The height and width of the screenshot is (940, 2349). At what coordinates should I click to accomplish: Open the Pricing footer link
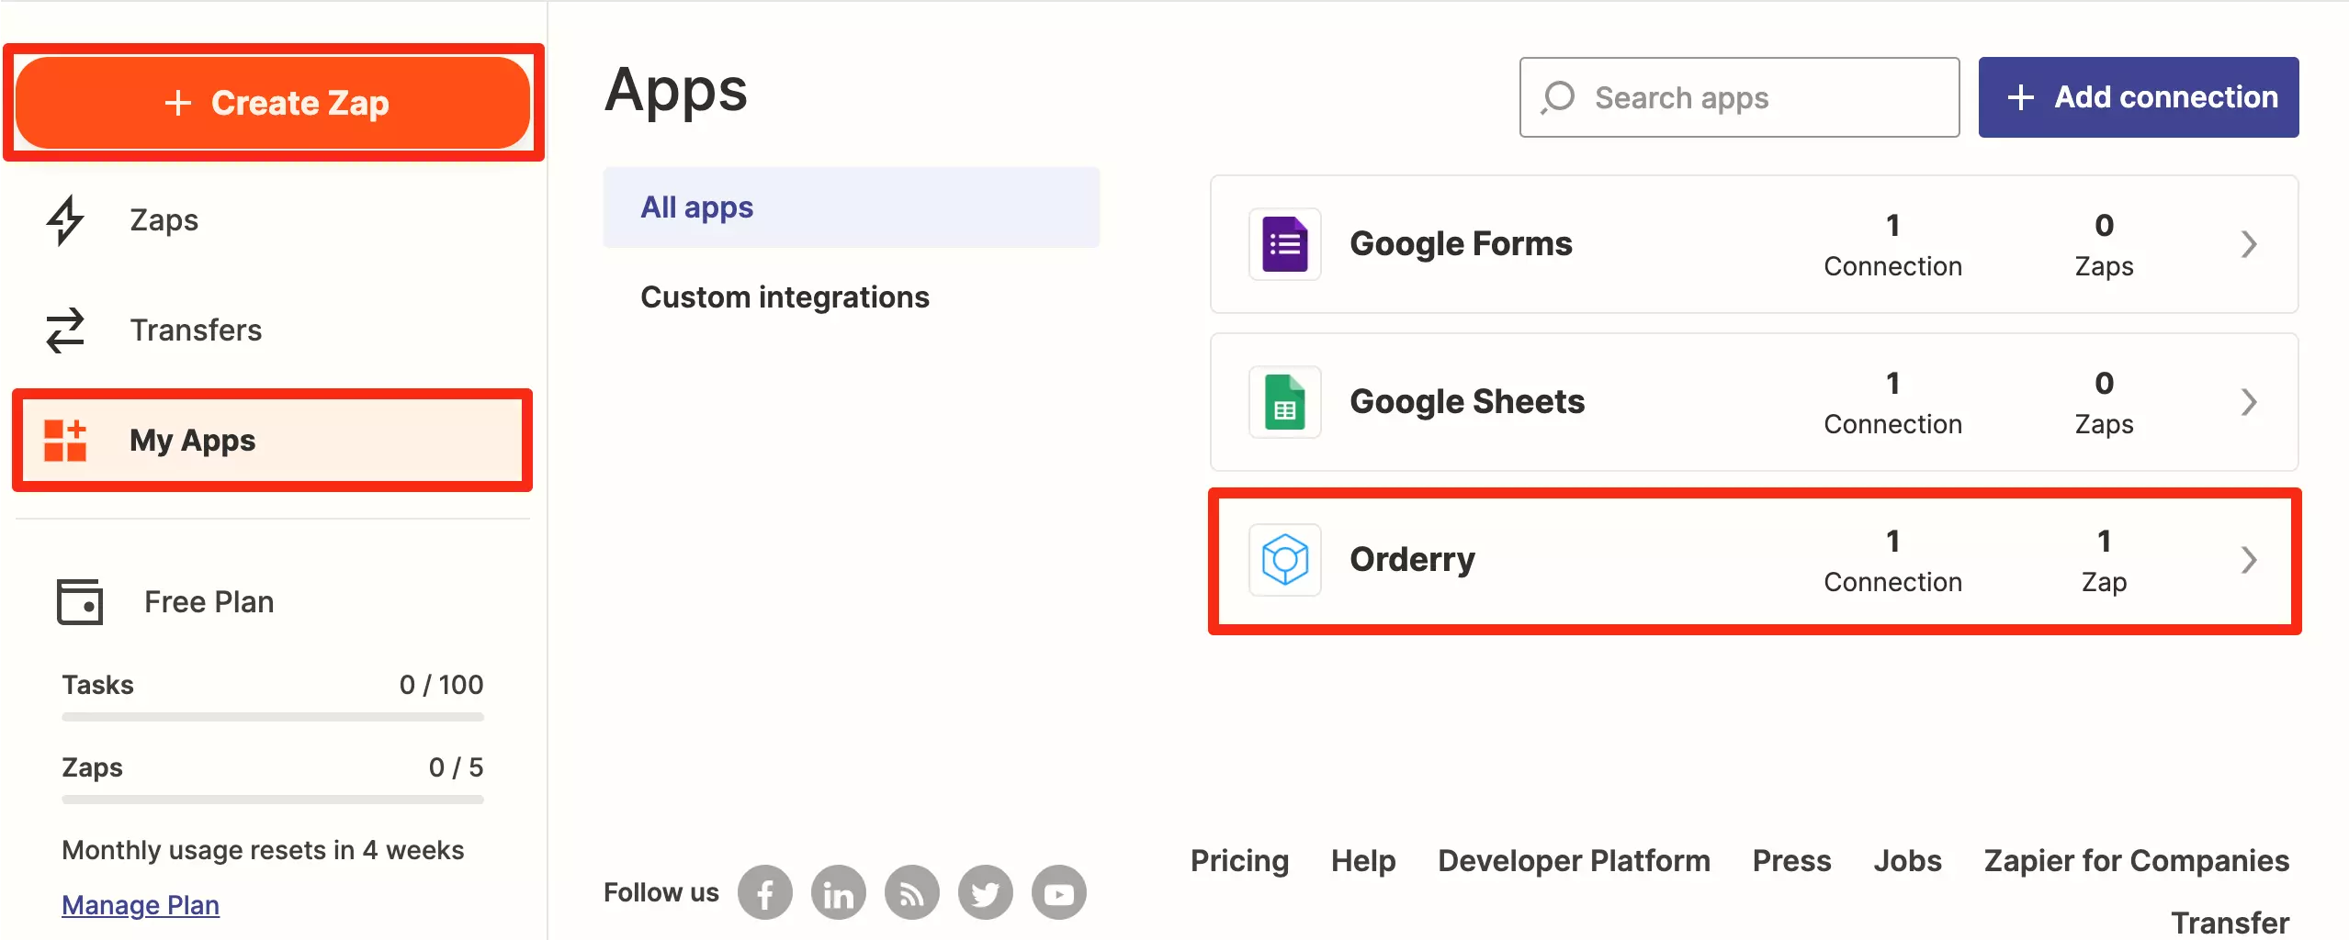pyautogui.click(x=1239, y=861)
